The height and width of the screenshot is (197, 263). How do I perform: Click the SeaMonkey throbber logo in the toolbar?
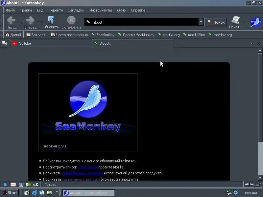coord(255,22)
